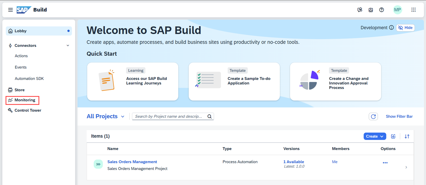This screenshot has height=185, width=426.
Task: Open Access our SAP Build Learning Journeys card
Action: tap(133, 81)
